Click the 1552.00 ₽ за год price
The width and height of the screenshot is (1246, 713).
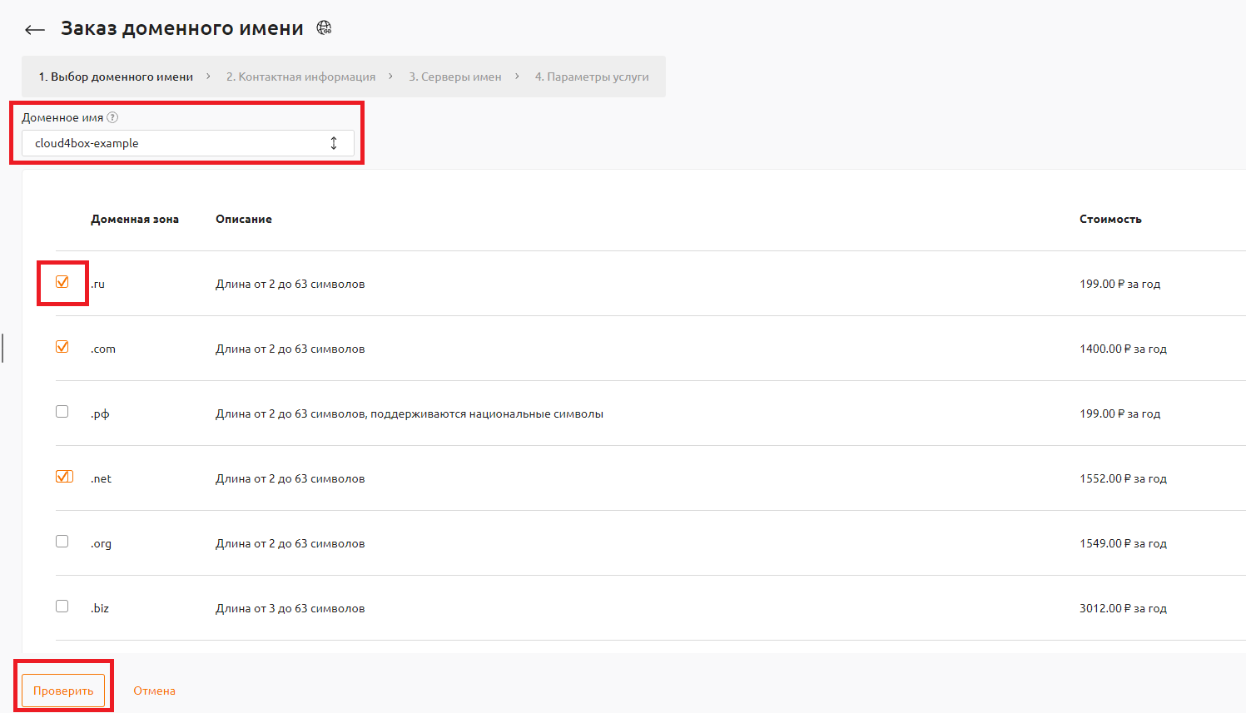click(1123, 478)
